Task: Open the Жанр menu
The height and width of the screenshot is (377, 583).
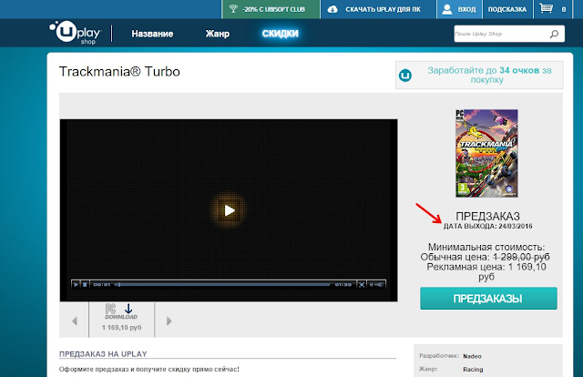Action: [x=218, y=34]
